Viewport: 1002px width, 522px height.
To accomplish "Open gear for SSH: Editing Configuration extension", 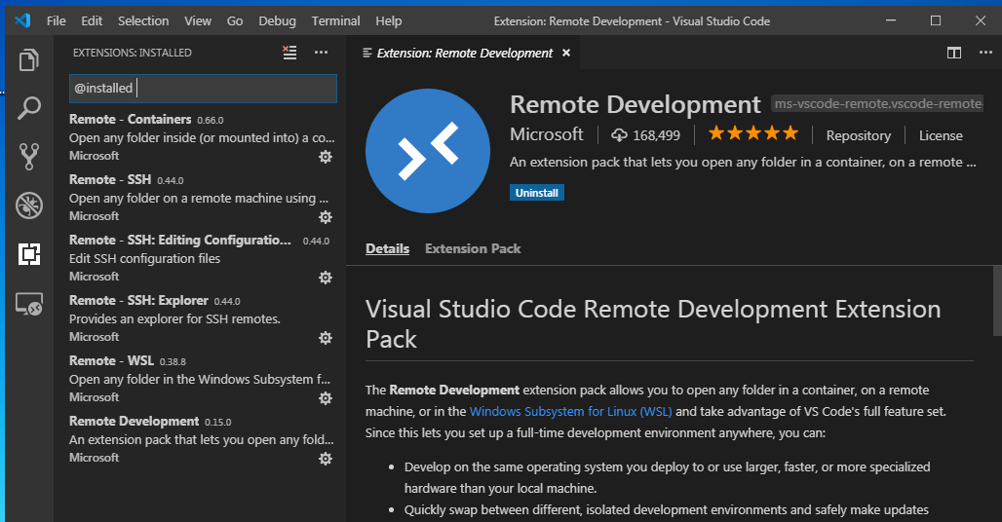I will pos(326,278).
